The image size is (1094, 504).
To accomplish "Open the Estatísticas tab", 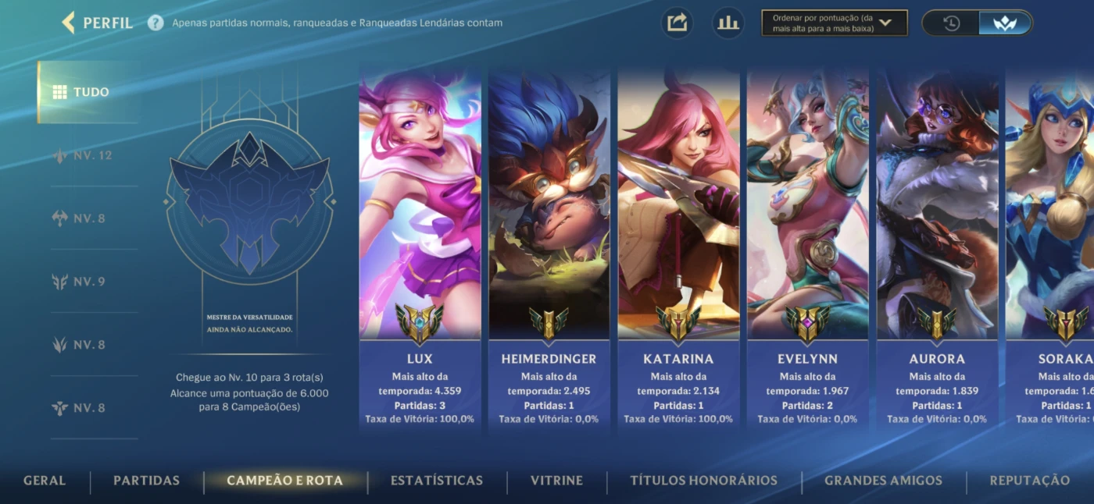I will point(437,481).
